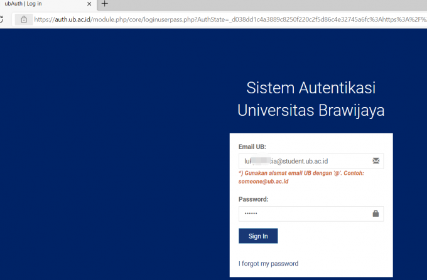Click the site lock icon in address bar
The image size is (427, 280).
click(x=24, y=19)
